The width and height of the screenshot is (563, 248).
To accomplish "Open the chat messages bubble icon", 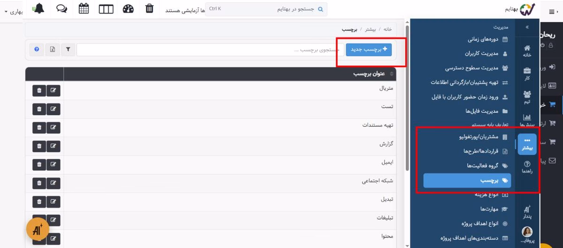I will pyautogui.click(x=61, y=9).
